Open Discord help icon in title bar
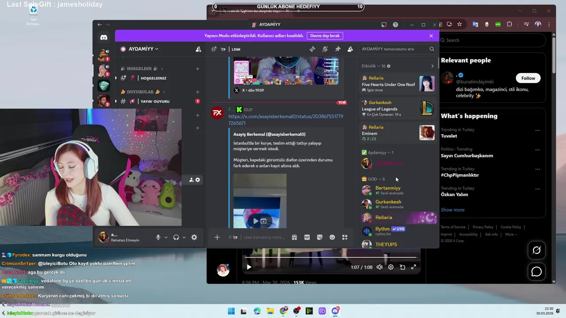This screenshot has width=566, height=318. click(x=395, y=25)
